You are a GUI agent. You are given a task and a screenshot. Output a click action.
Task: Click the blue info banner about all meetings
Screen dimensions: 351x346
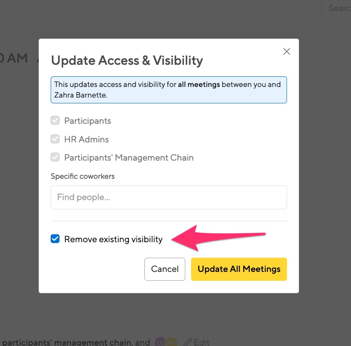coord(168,90)
